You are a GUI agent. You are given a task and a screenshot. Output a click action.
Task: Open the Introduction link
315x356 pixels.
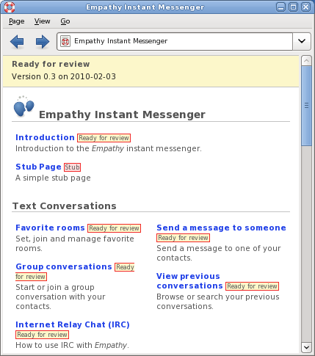(45, 137)
